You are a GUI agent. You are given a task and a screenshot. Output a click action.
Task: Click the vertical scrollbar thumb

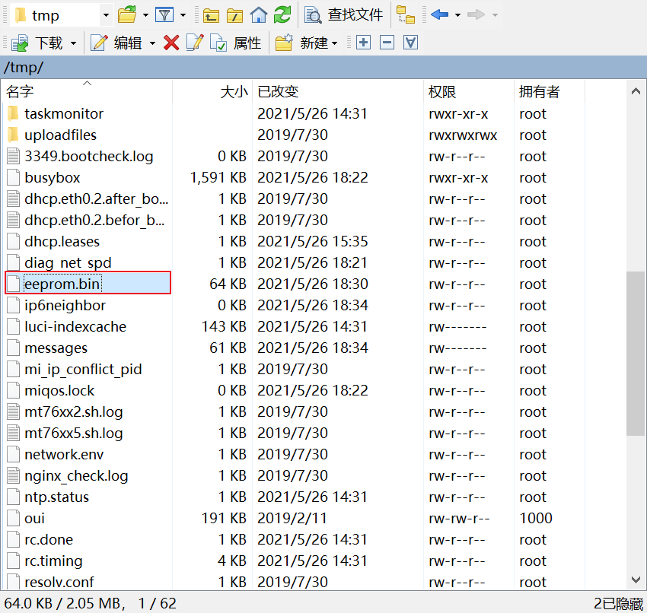[x=636, y=354]
